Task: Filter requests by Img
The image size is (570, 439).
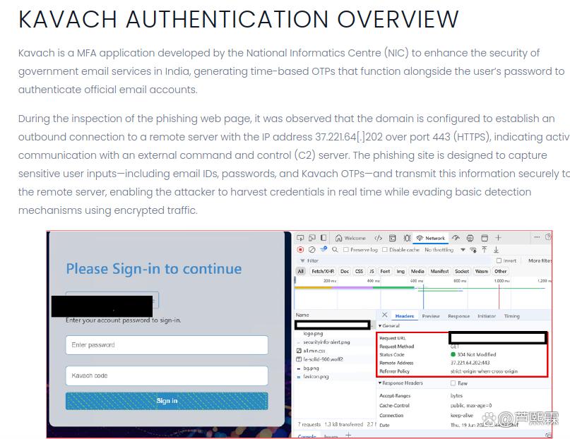Action: click(400, 271)
